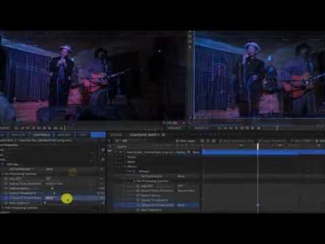Expand Post-Processing Controls group
This screenshot has height=244, width=325.
[x=3, y=207]
